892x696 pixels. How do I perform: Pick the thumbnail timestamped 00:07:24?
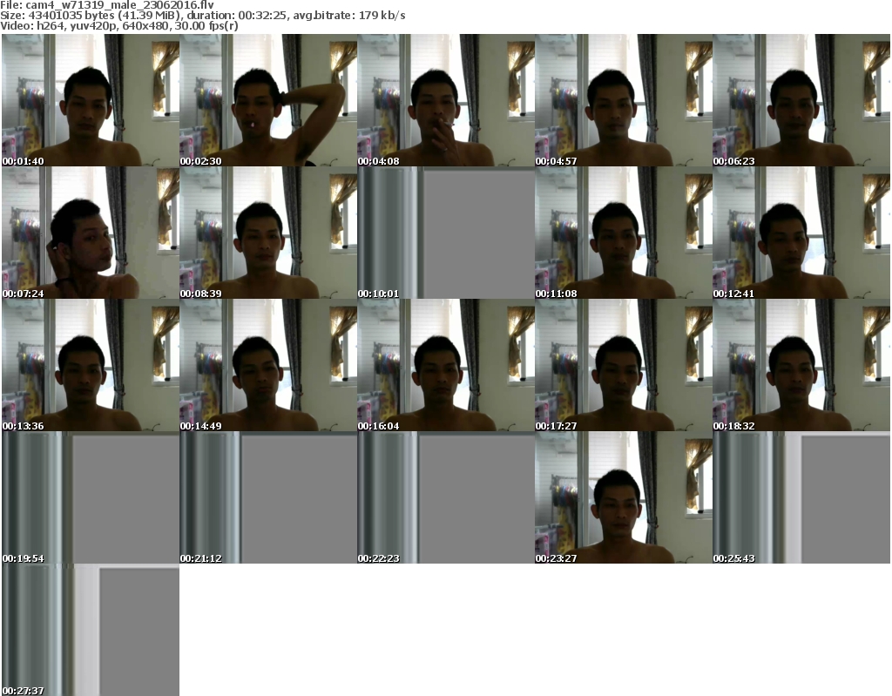(91, 233)
